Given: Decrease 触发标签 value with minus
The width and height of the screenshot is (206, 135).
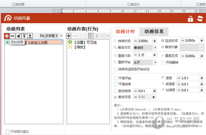Looking at the screenshot, I should [136, 97].
